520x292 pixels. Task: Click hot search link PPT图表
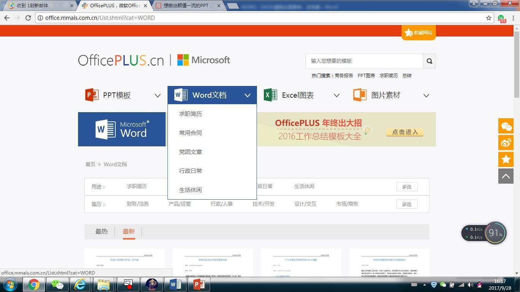[x=366, y=75]
